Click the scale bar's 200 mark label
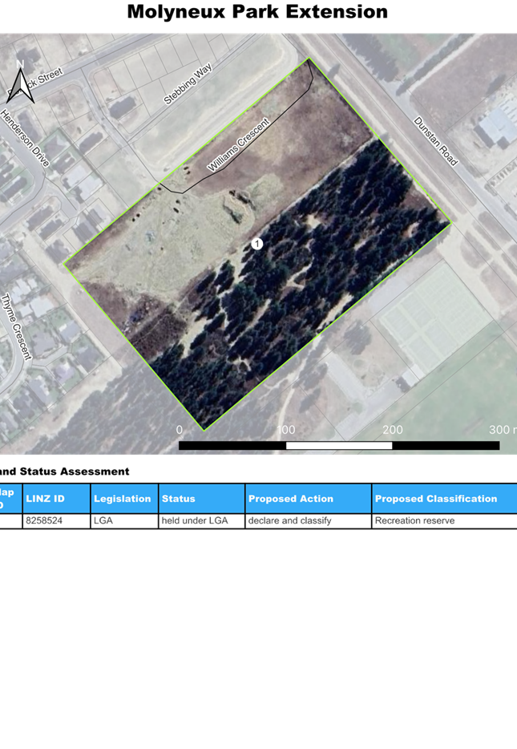517x749 pixels. [393, 430]
